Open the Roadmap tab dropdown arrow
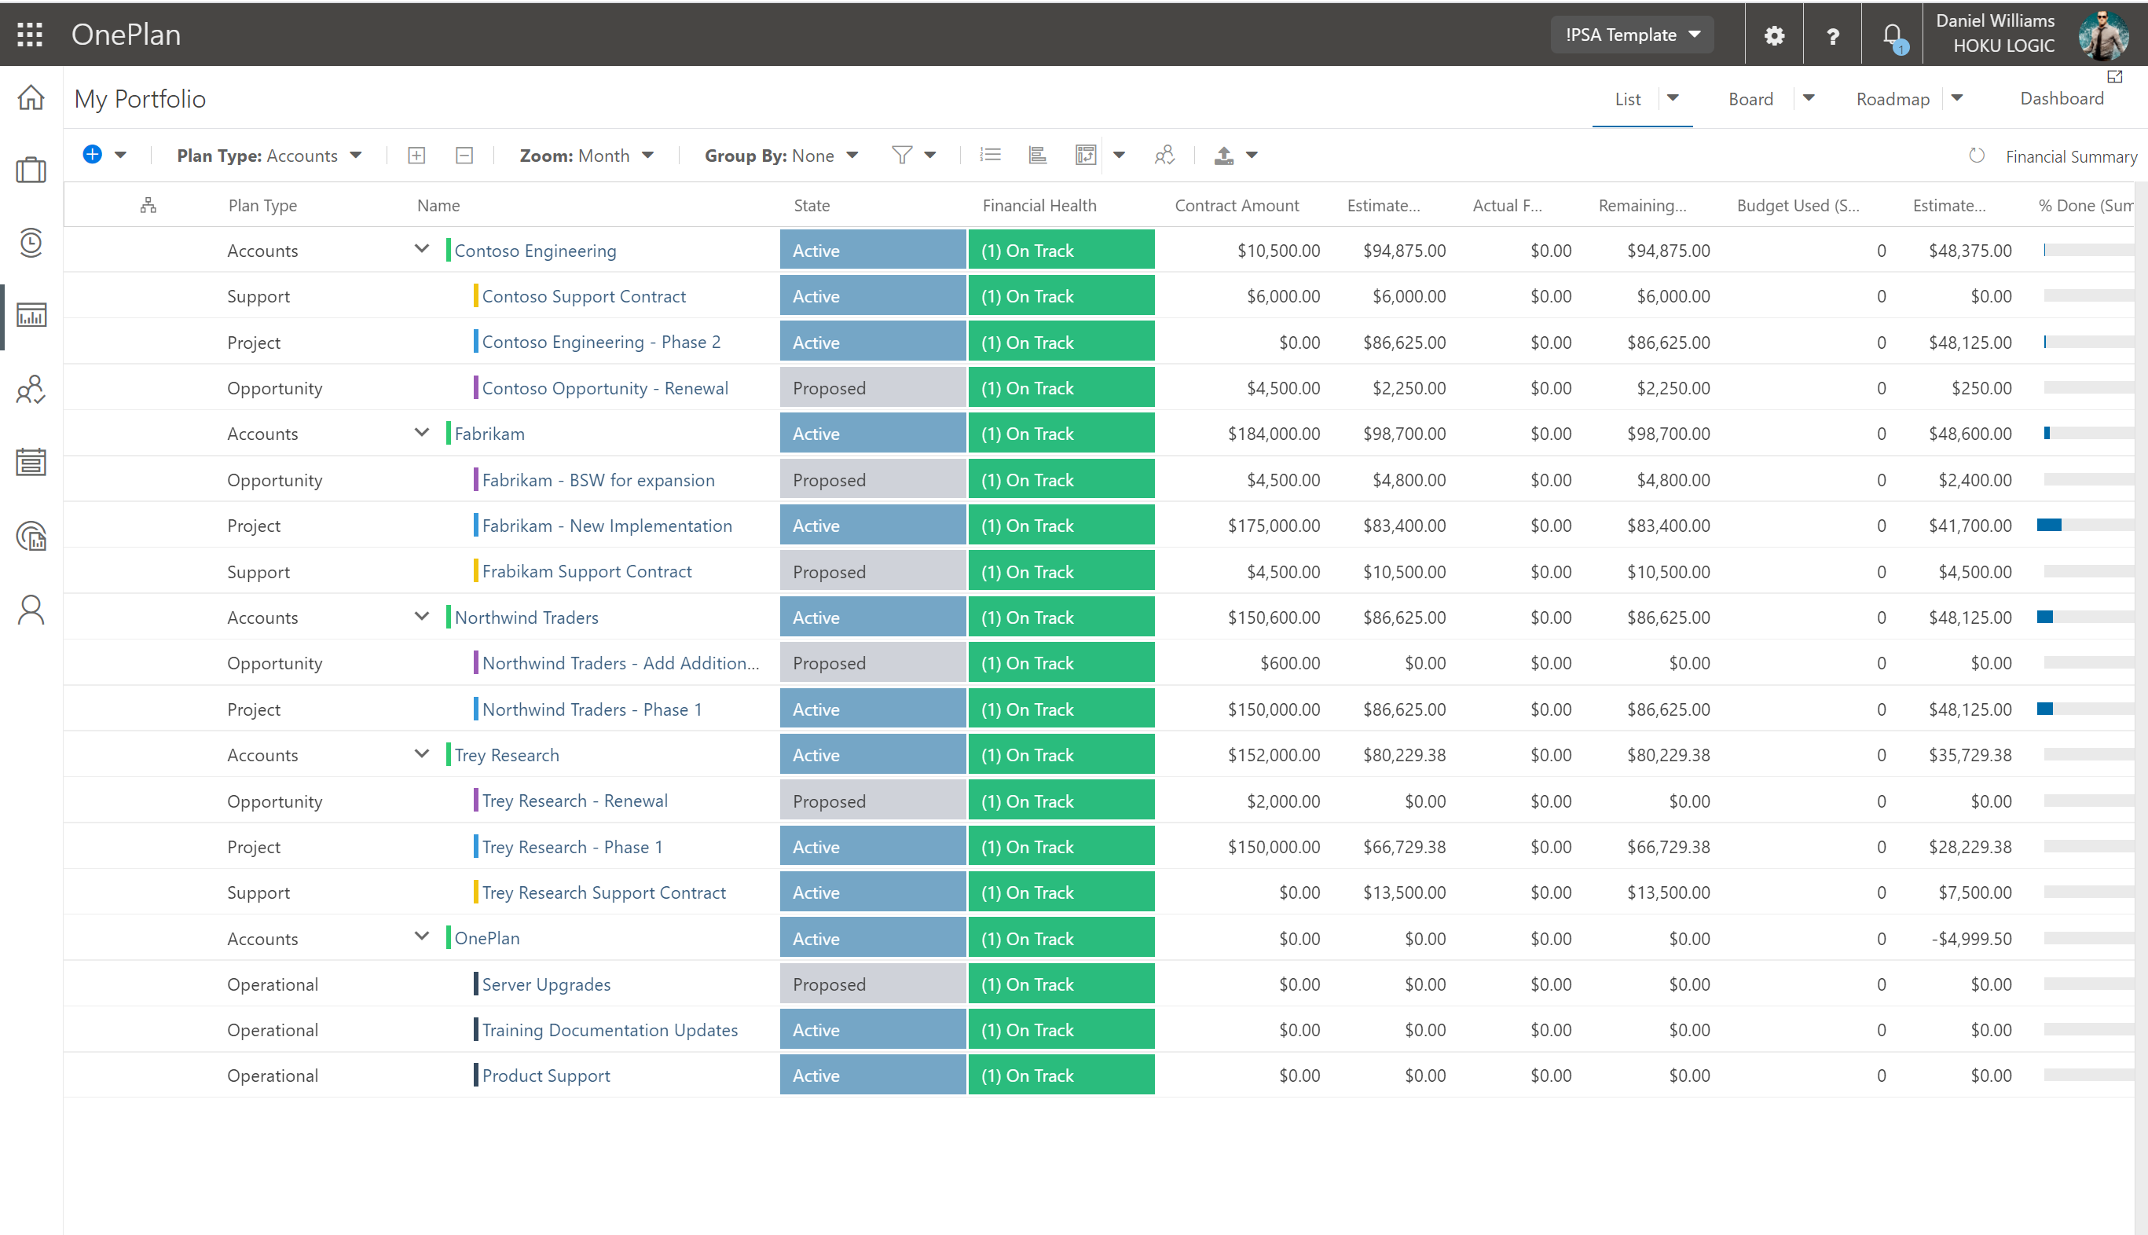 (x=1957, y=98)
